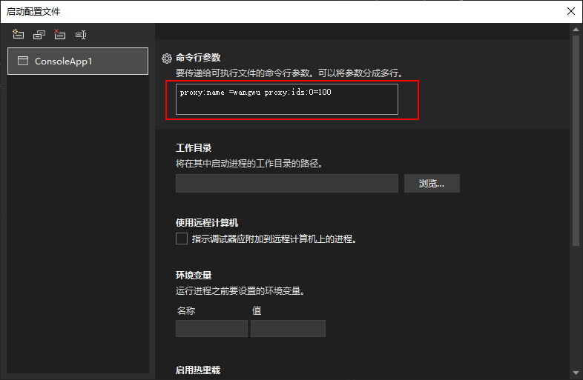Click the 启用热重载 heading

pos(198,370)
